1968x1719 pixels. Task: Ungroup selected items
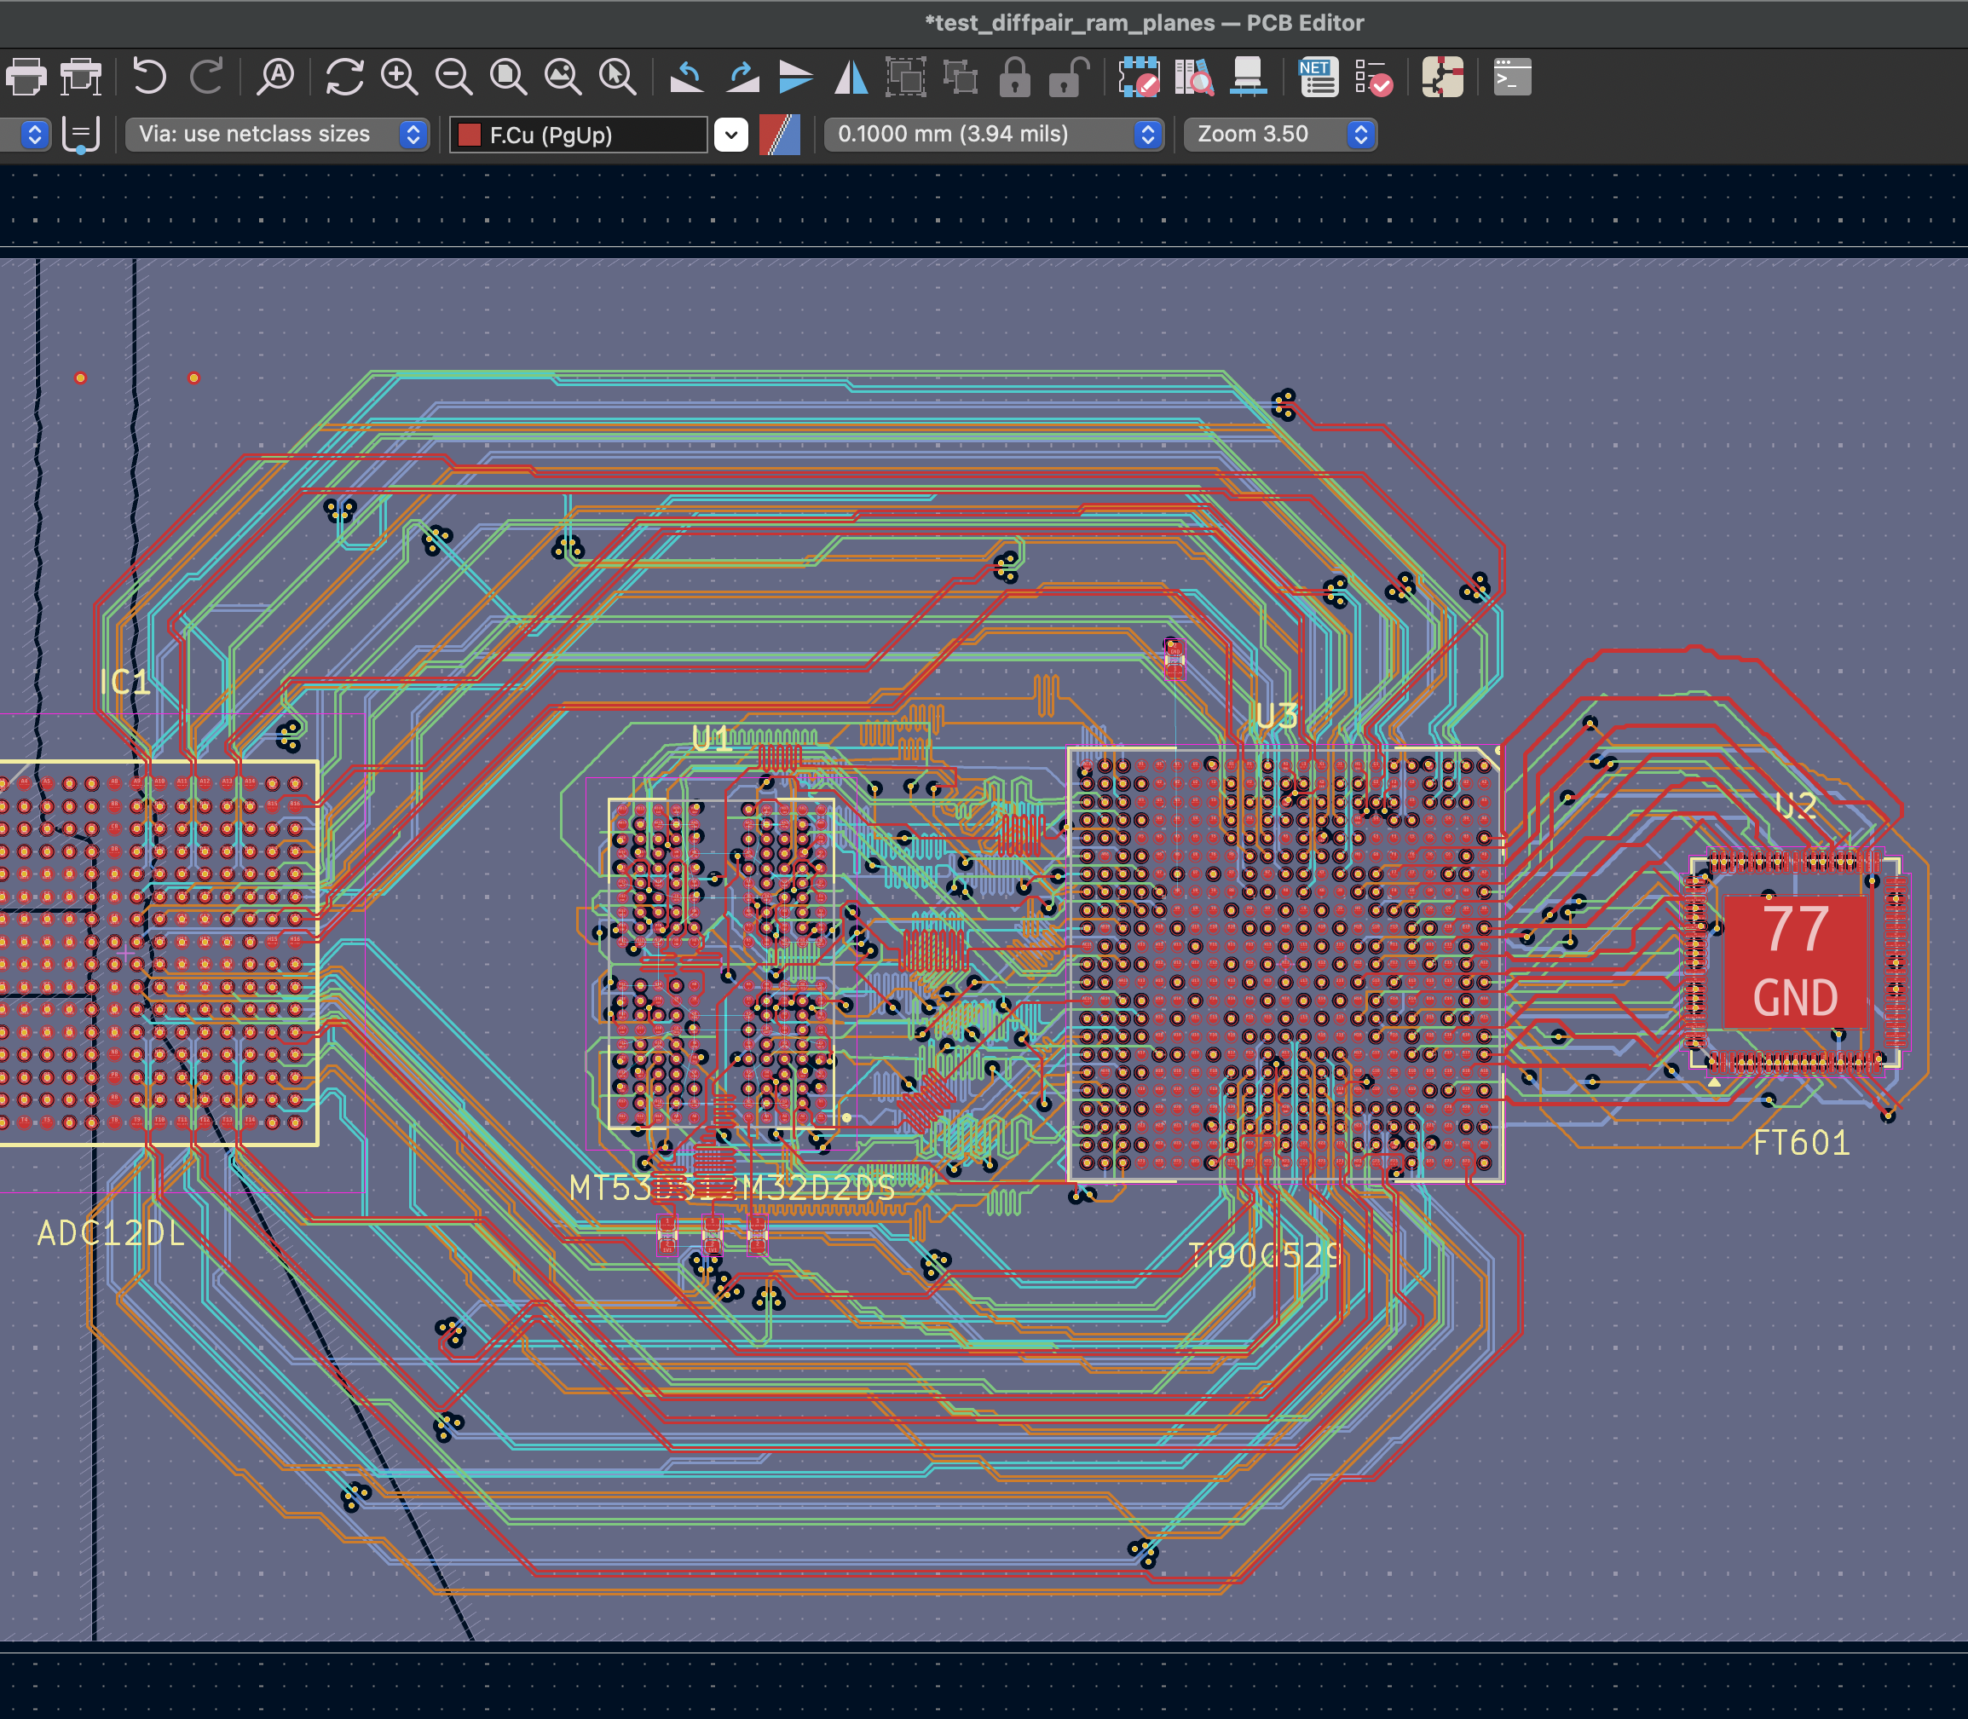(961, 77)
